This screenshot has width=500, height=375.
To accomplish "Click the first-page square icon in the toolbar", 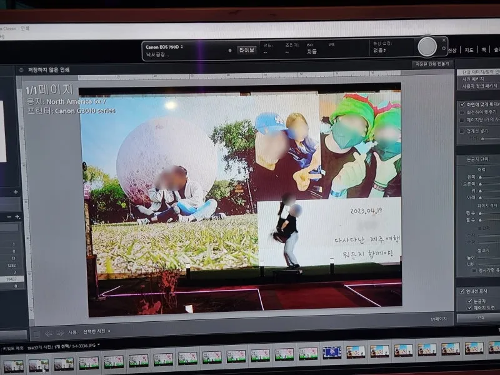I will [36, 333].
